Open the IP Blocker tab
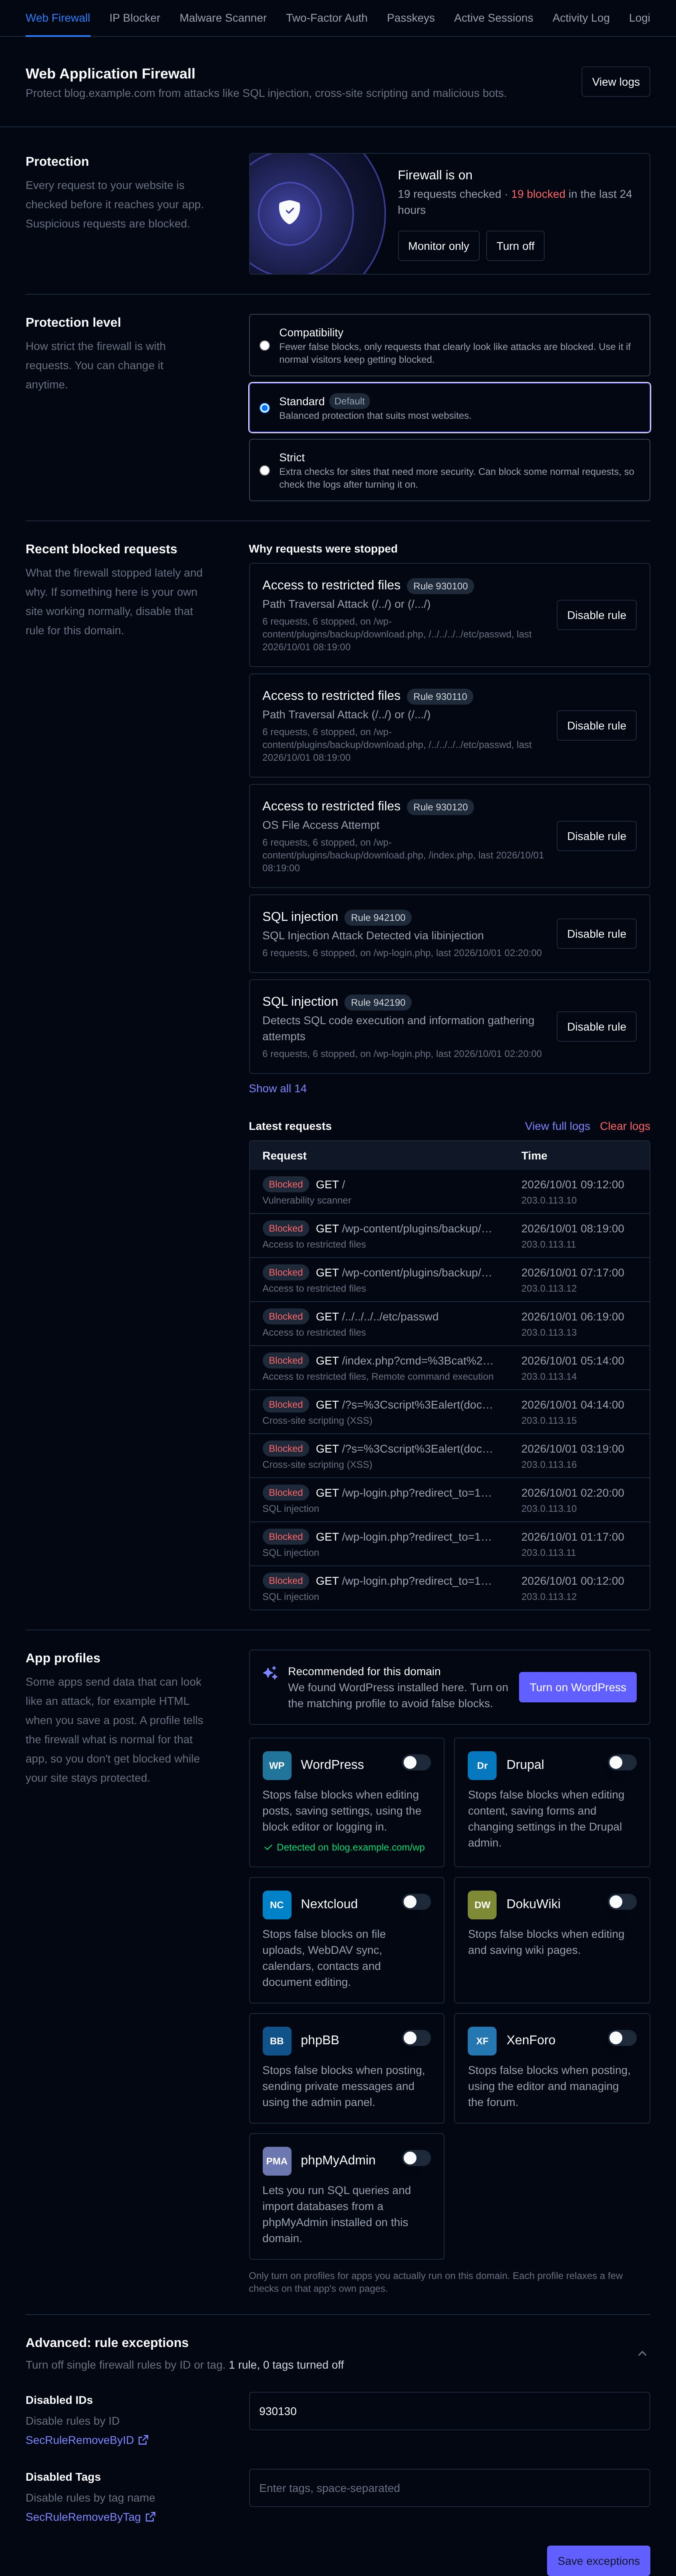Screen dimensions: 676x2576 135,18
